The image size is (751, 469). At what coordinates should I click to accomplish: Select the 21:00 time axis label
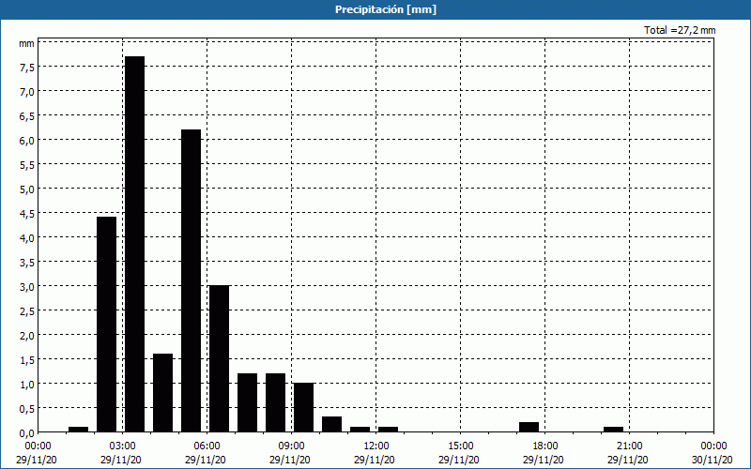point(629,446)
